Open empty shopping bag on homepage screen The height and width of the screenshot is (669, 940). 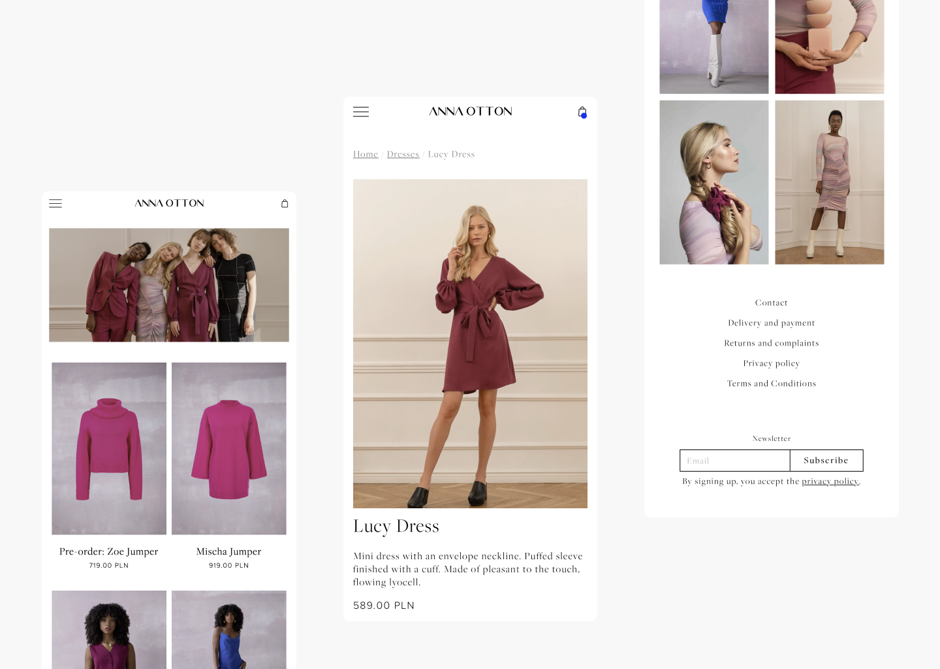[x=285, y=204]
